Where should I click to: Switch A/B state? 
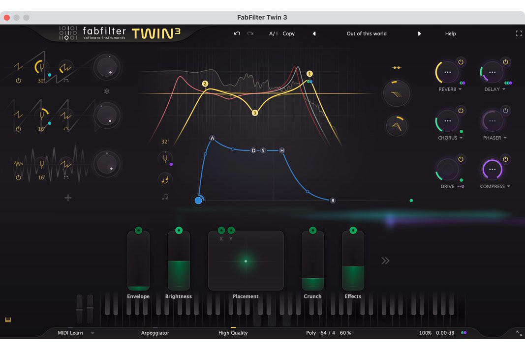point(274,33)
